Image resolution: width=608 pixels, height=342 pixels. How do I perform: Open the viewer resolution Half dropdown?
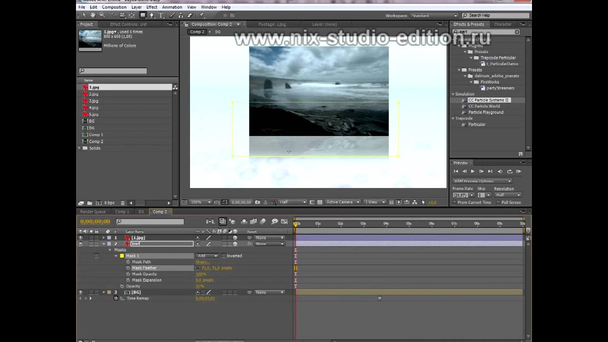pos(292,202)
